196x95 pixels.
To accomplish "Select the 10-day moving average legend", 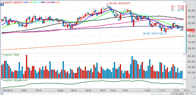I will pyautogui.click(x=26, y=2).
